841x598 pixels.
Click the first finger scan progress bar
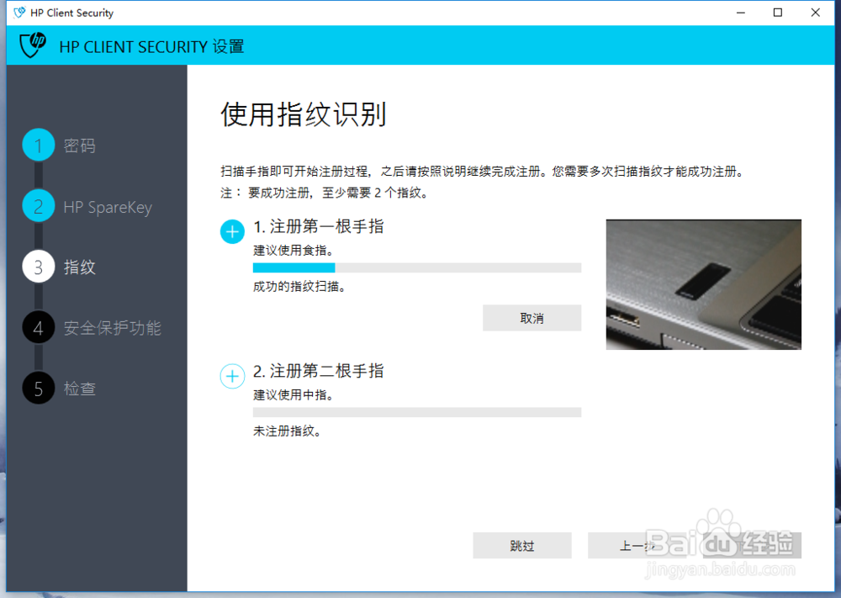(415, 267)
